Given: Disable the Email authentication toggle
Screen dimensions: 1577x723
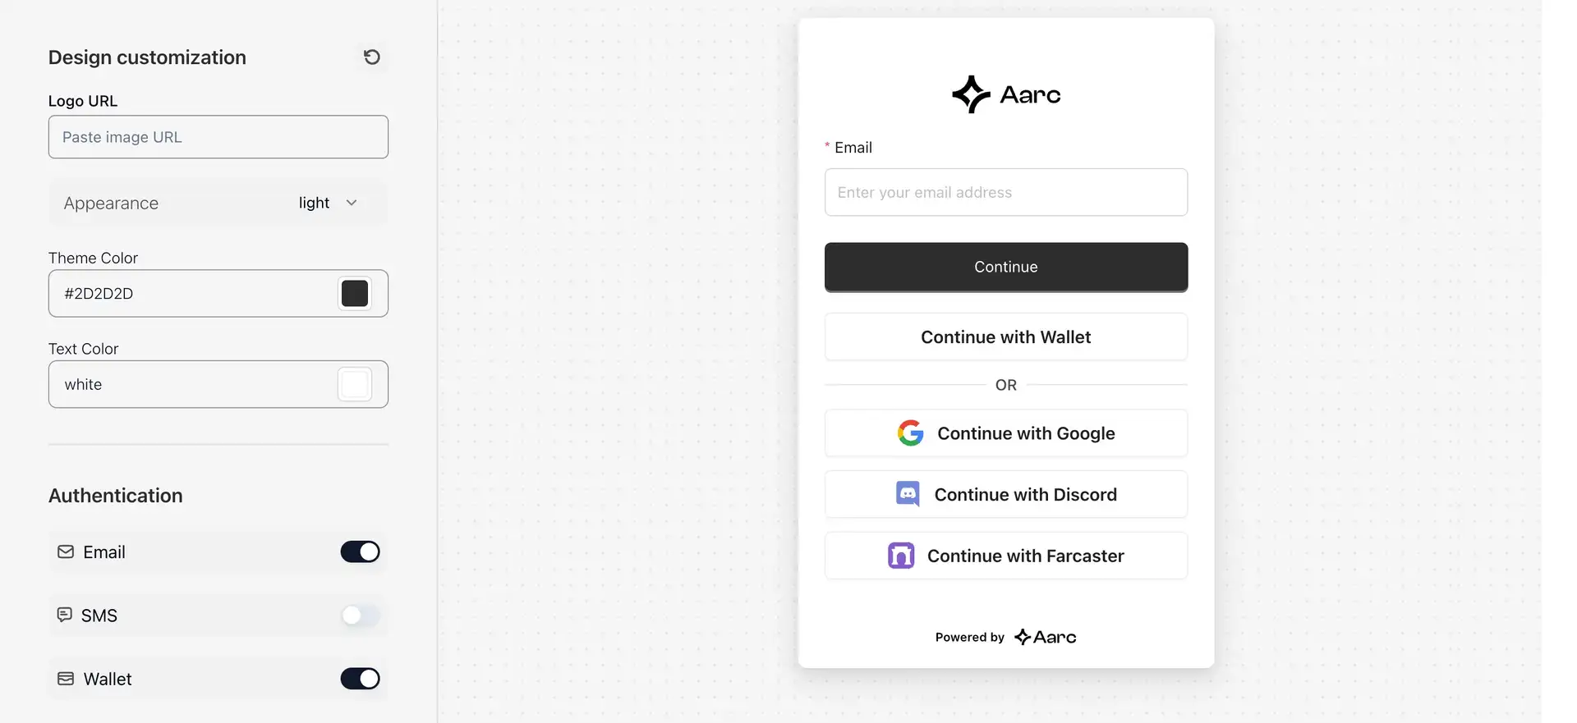Looking at the screenshot, I should point(360,552).
